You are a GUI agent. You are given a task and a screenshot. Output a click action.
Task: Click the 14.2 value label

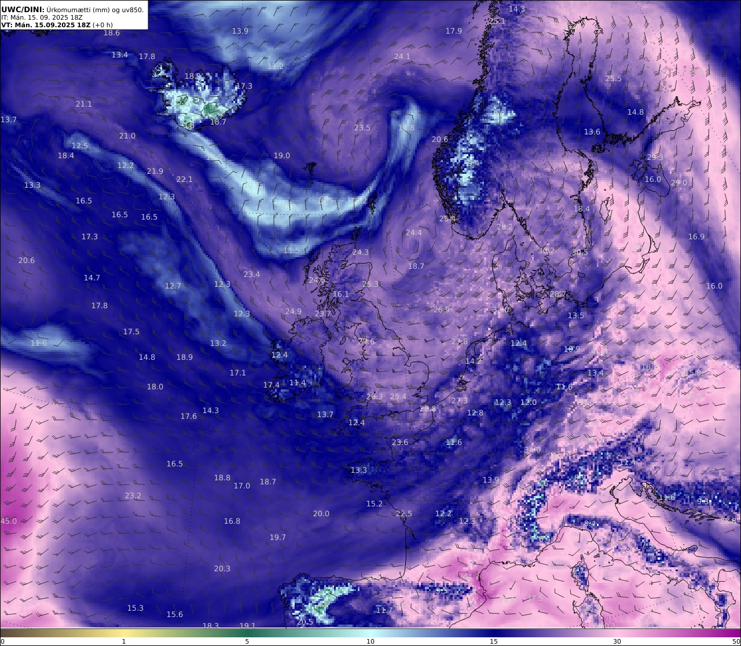(x=473, y=362)
